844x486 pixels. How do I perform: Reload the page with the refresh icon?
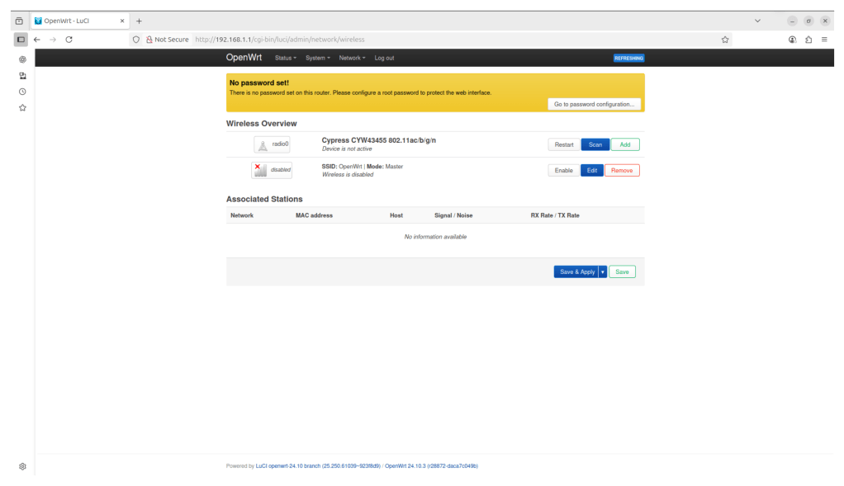click(69, 39)
